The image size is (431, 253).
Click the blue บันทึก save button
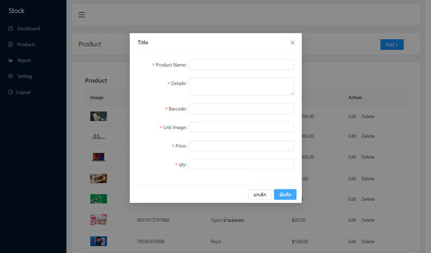click(285, 195)
